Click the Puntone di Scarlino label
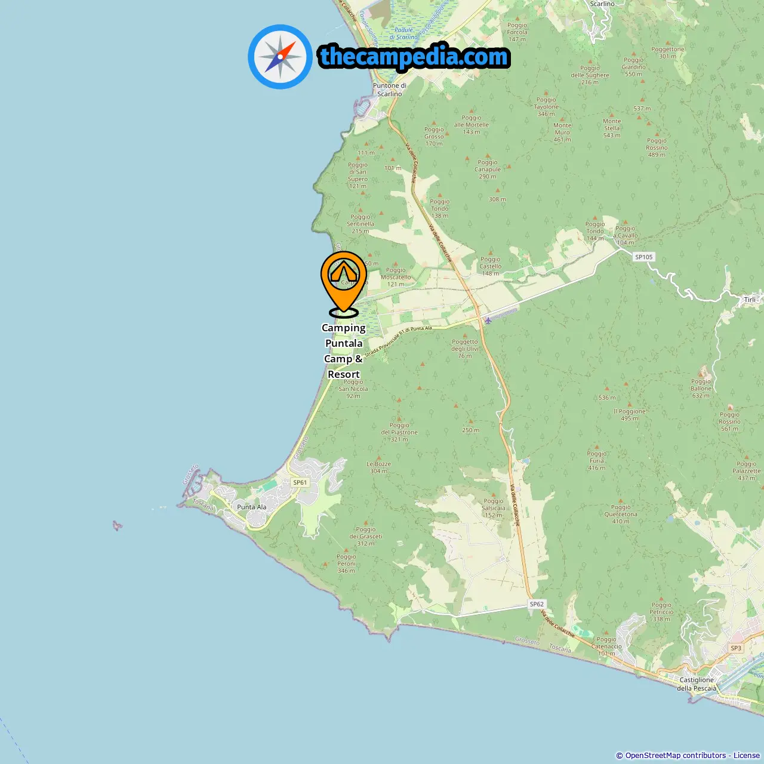Image resolution: width=764 pixels, height=764 pixels. [390, 90]
